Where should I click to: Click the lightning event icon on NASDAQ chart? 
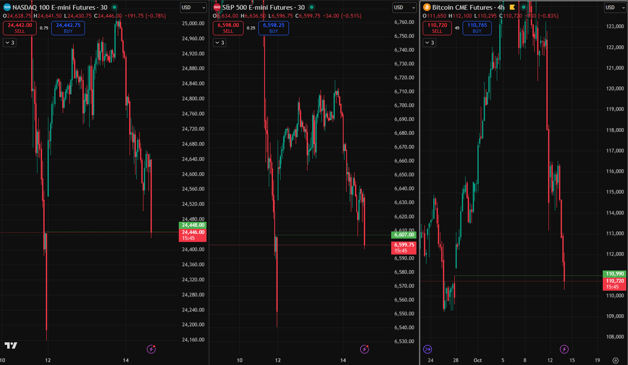click(151, 349)
